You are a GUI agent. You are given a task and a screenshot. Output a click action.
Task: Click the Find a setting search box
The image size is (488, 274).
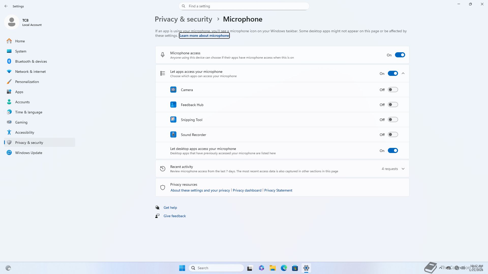tap(244, 6)
